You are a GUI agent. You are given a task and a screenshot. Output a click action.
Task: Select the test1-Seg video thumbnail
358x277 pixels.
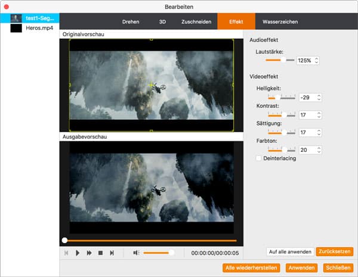(x=16, y=18)
